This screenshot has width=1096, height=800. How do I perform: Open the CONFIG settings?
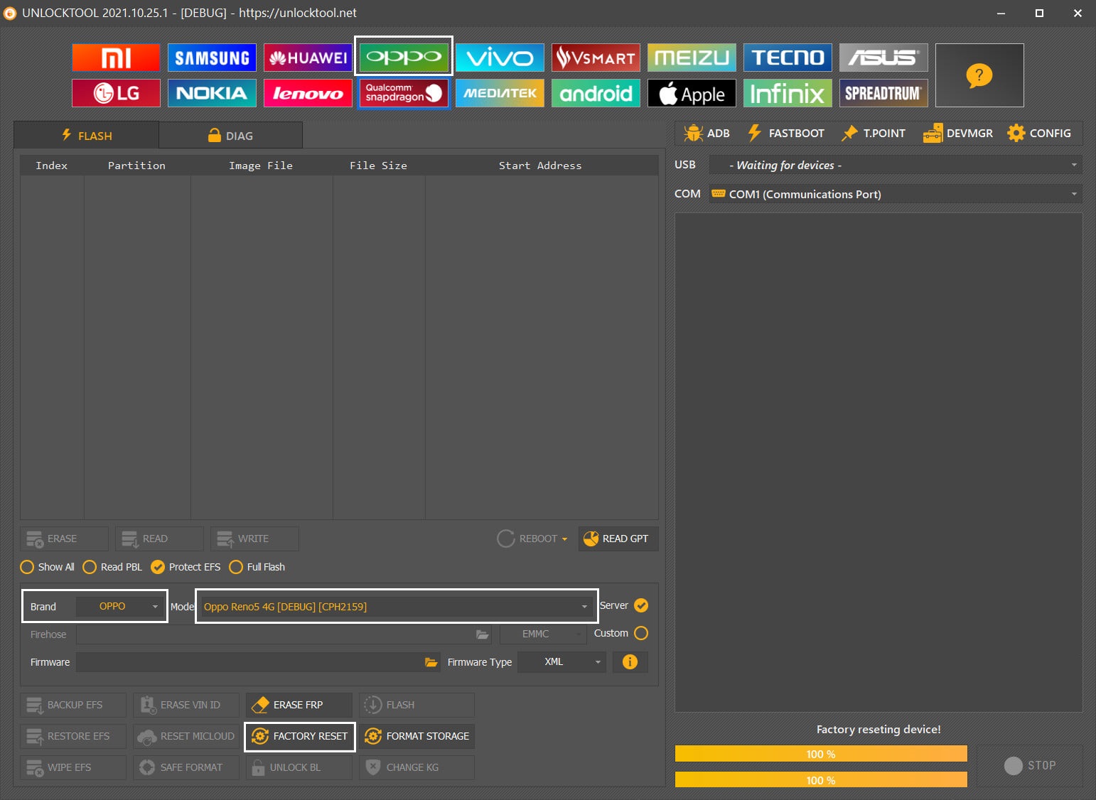(1039, 133)
